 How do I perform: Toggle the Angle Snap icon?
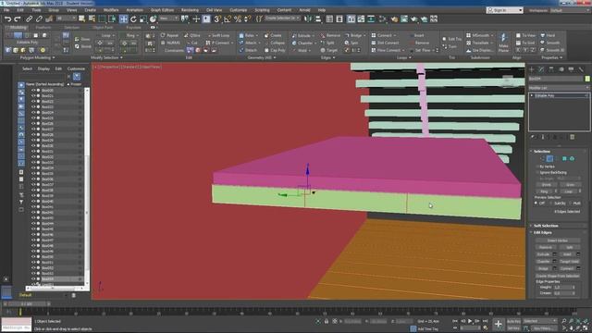click(x=228, y=18)
